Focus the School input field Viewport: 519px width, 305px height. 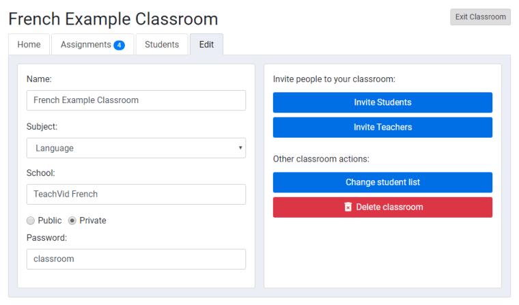coord(136,194)
